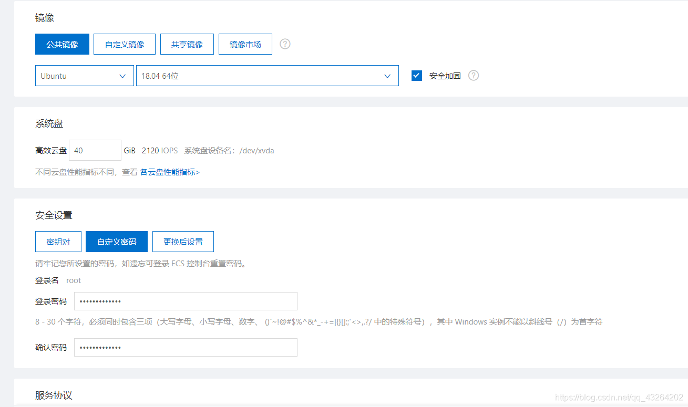Open the 镜像市场 tab
Image resolution: width=688 pixels, height=407 pixels.
point(245,44)
